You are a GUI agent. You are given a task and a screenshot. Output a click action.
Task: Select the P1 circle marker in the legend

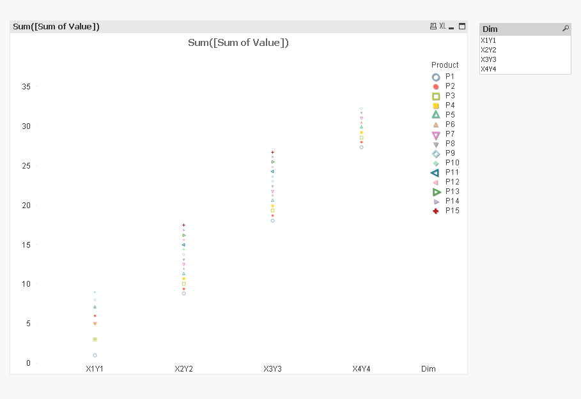(435, 77)
